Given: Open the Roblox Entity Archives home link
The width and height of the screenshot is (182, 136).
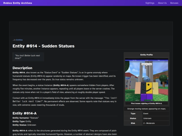Looking at the screenshot, I should coord(18,3).
